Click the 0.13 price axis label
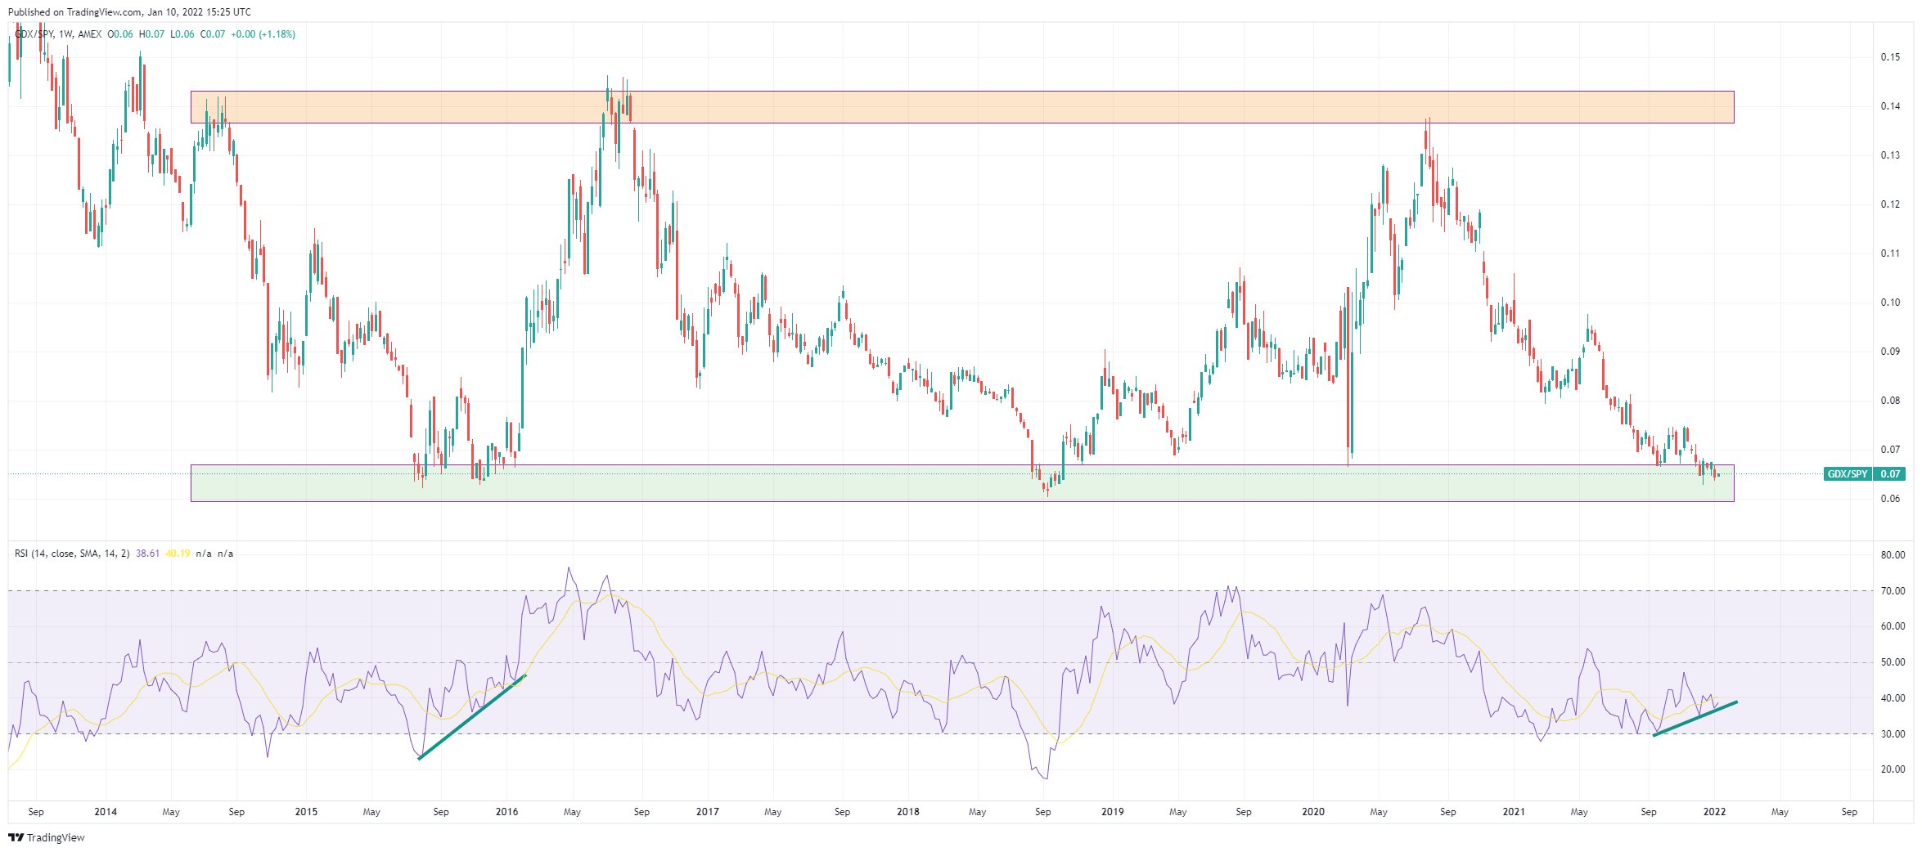 [1890, 155]
